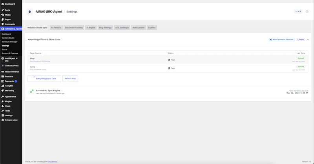This screenshot has width=314, height=164.
Task: Click the Comments bubble icon
Action: [x=3, y=24]
